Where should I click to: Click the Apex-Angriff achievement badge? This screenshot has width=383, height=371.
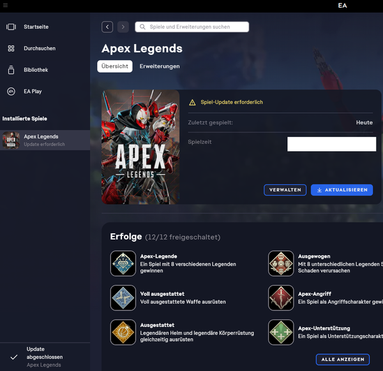281,298
